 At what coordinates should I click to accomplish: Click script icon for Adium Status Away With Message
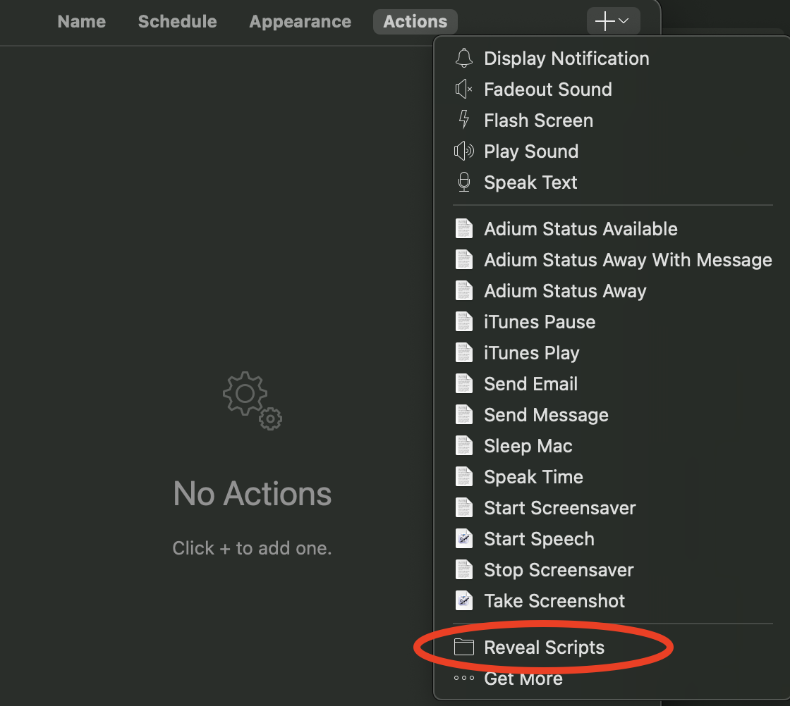coord(464,260)
